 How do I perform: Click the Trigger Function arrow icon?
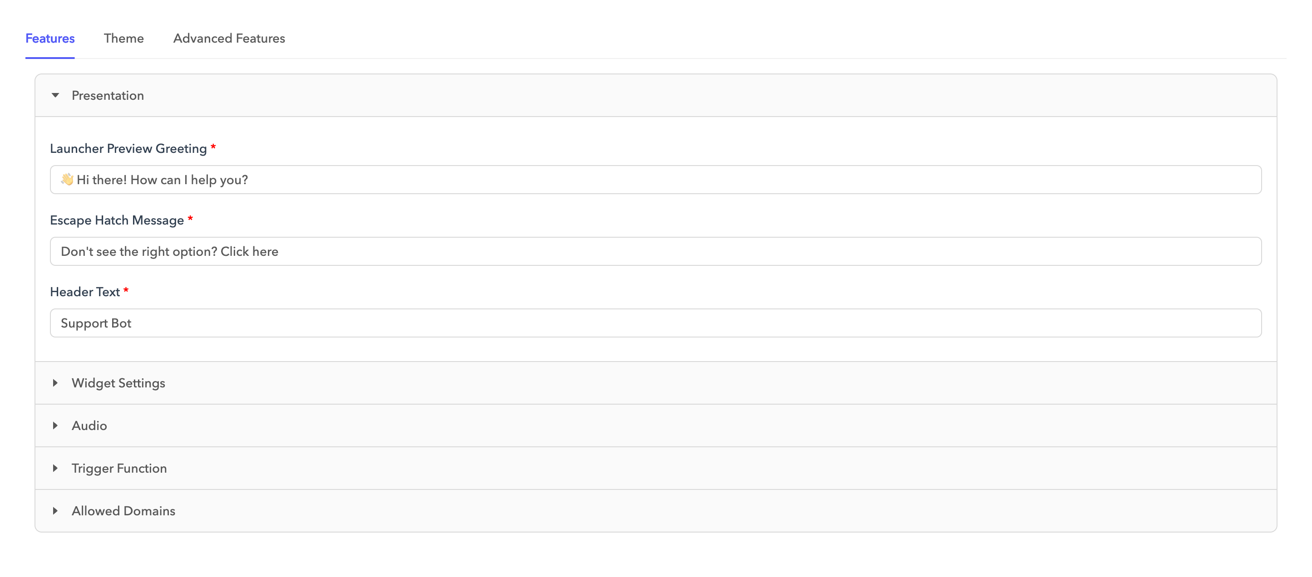55,468
